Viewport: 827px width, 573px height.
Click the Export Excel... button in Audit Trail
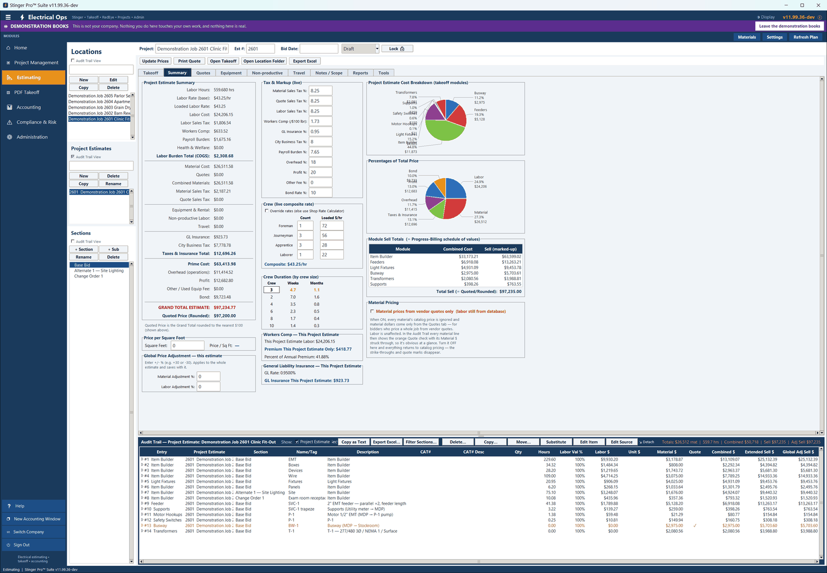386,442
